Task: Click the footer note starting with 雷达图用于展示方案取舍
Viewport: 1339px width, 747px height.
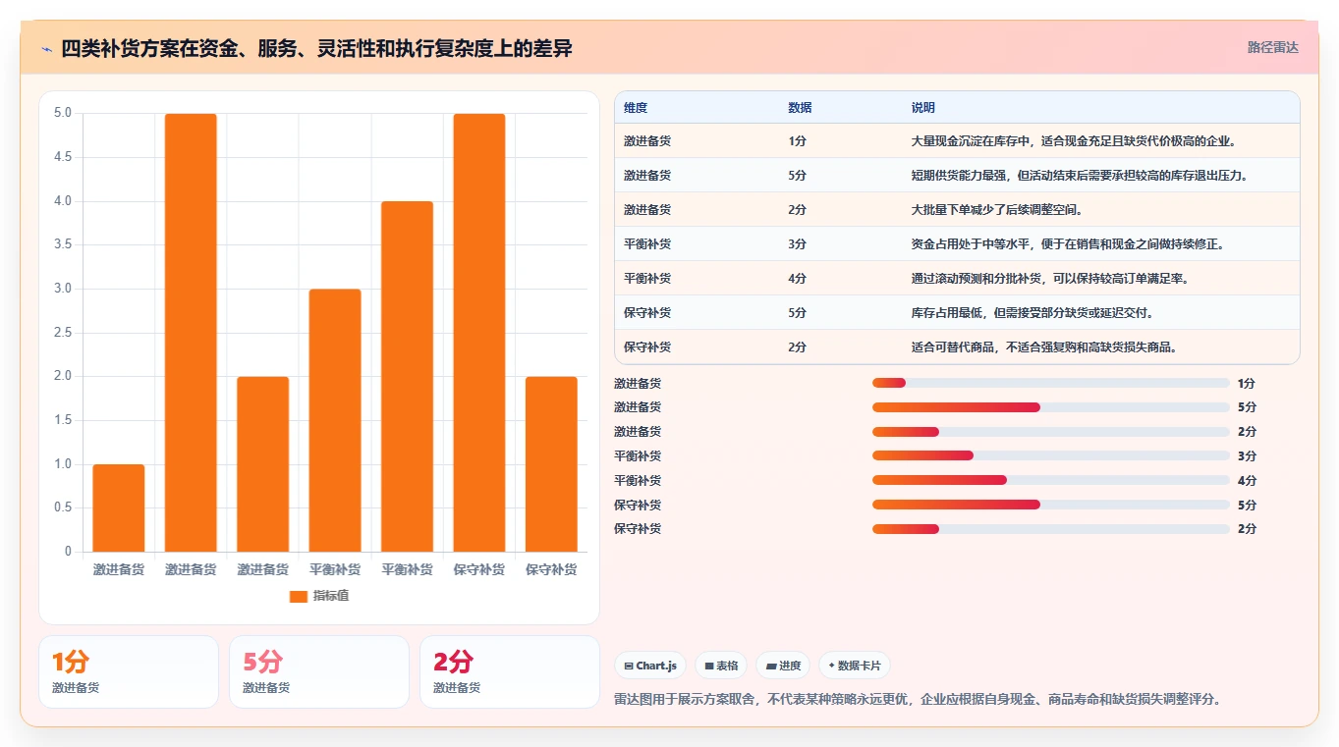Action: point(918,699)
